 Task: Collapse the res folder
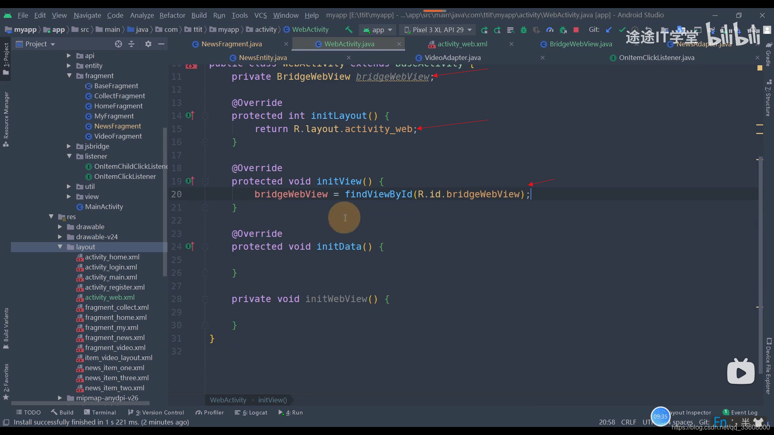[51, 217]
